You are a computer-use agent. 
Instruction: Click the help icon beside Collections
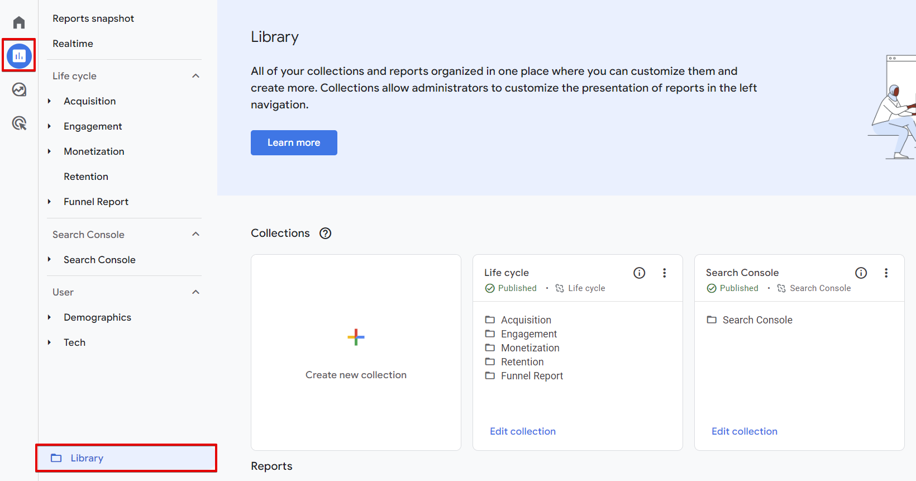point(325,234)
